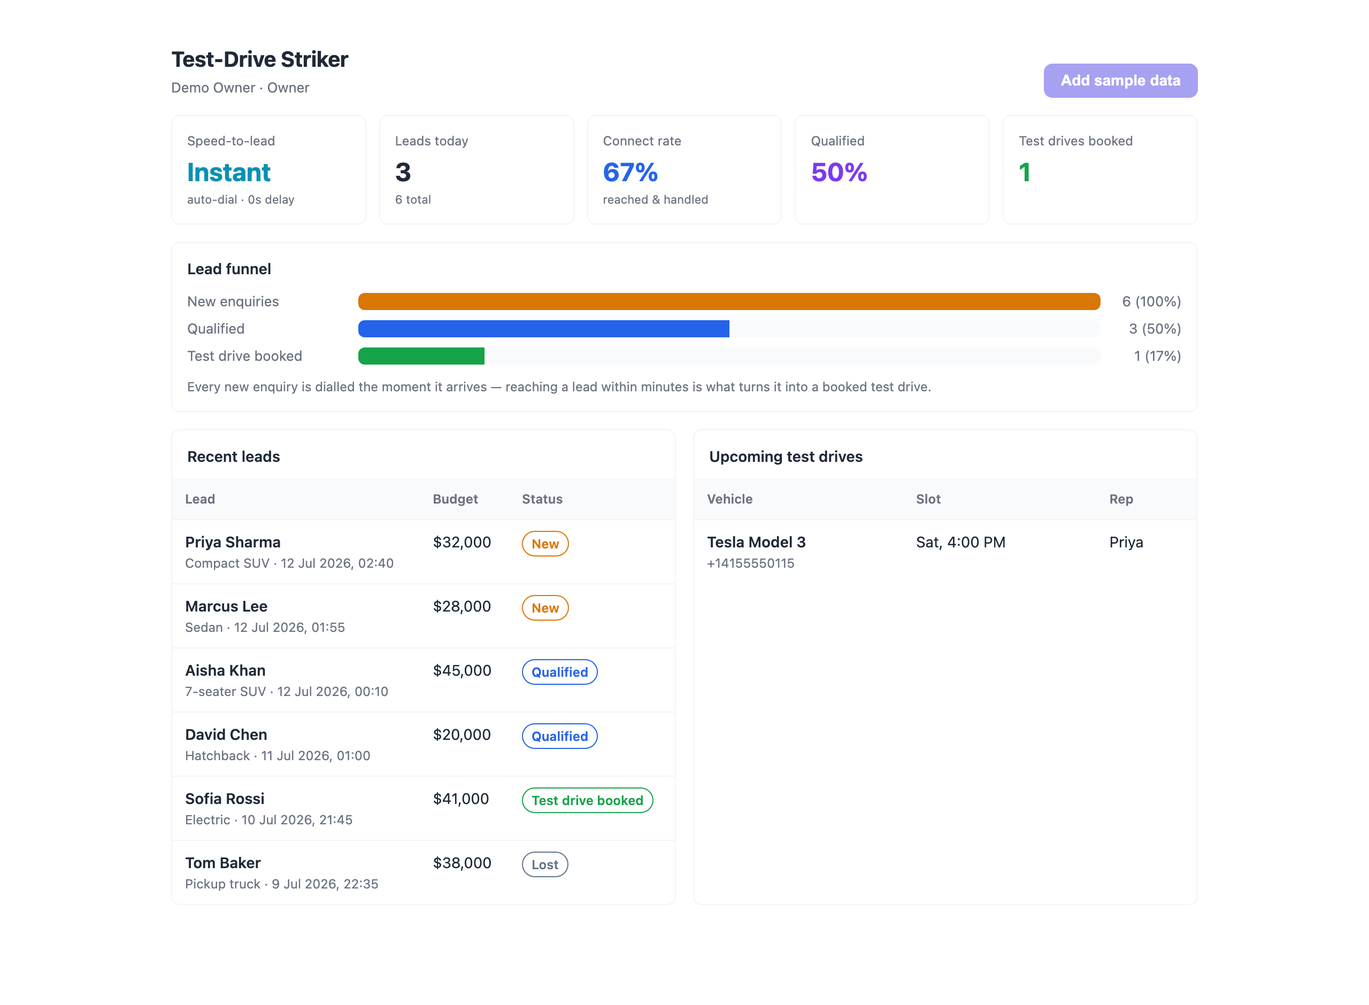
Task: Click the 6 (100%) funnel value
Action: tap(1151, 301)
